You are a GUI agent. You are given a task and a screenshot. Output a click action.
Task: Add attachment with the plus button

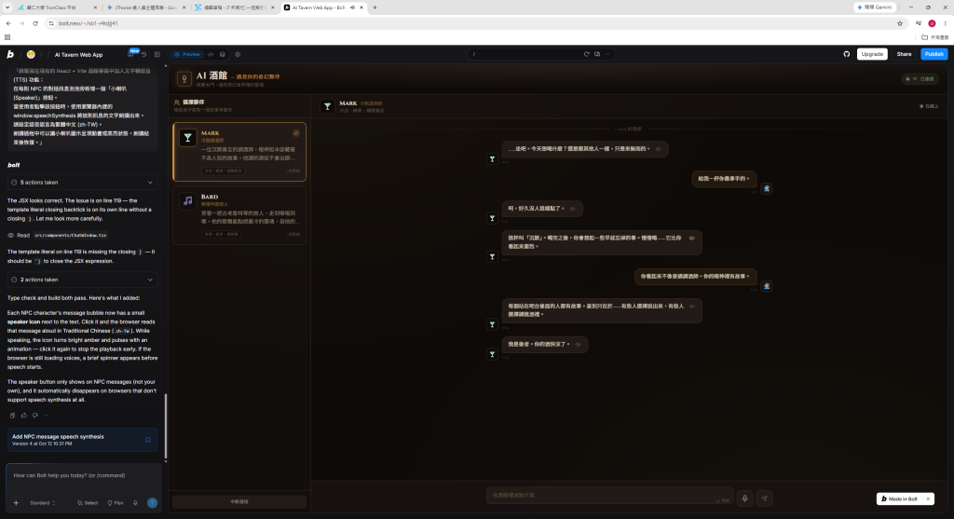(x=16, y=502)
